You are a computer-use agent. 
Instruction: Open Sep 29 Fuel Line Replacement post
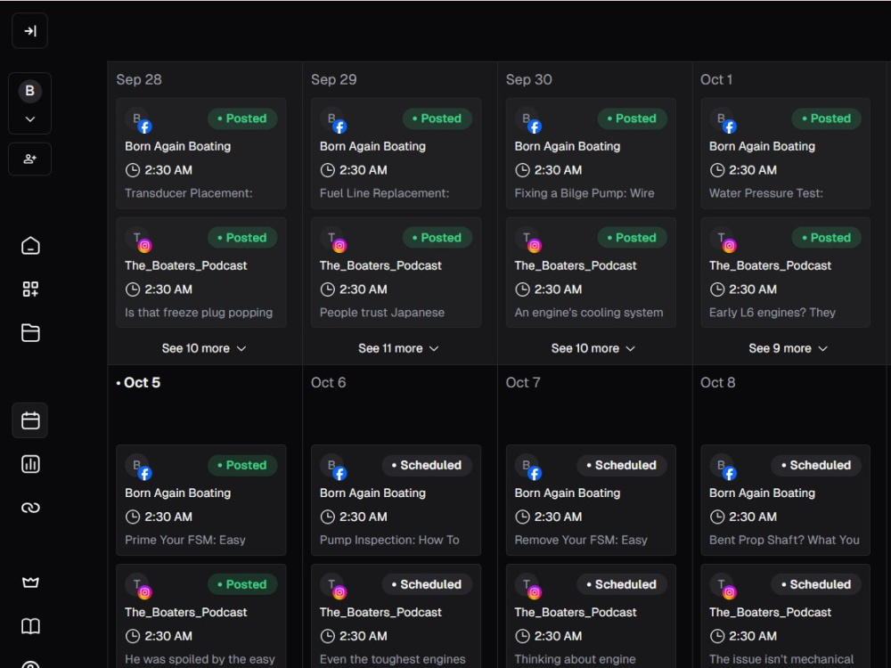[396, 153]
